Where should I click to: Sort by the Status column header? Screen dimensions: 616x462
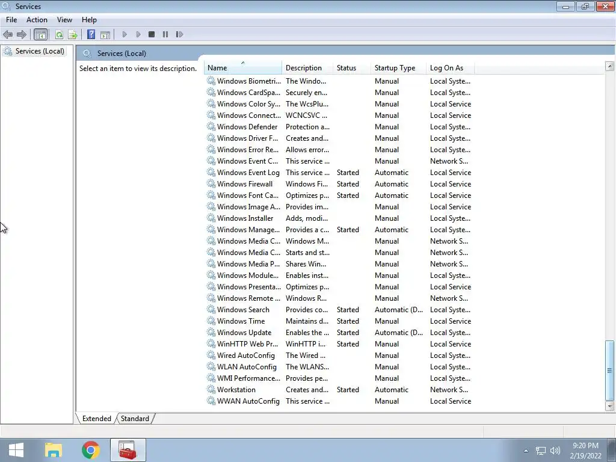point(351,67)
